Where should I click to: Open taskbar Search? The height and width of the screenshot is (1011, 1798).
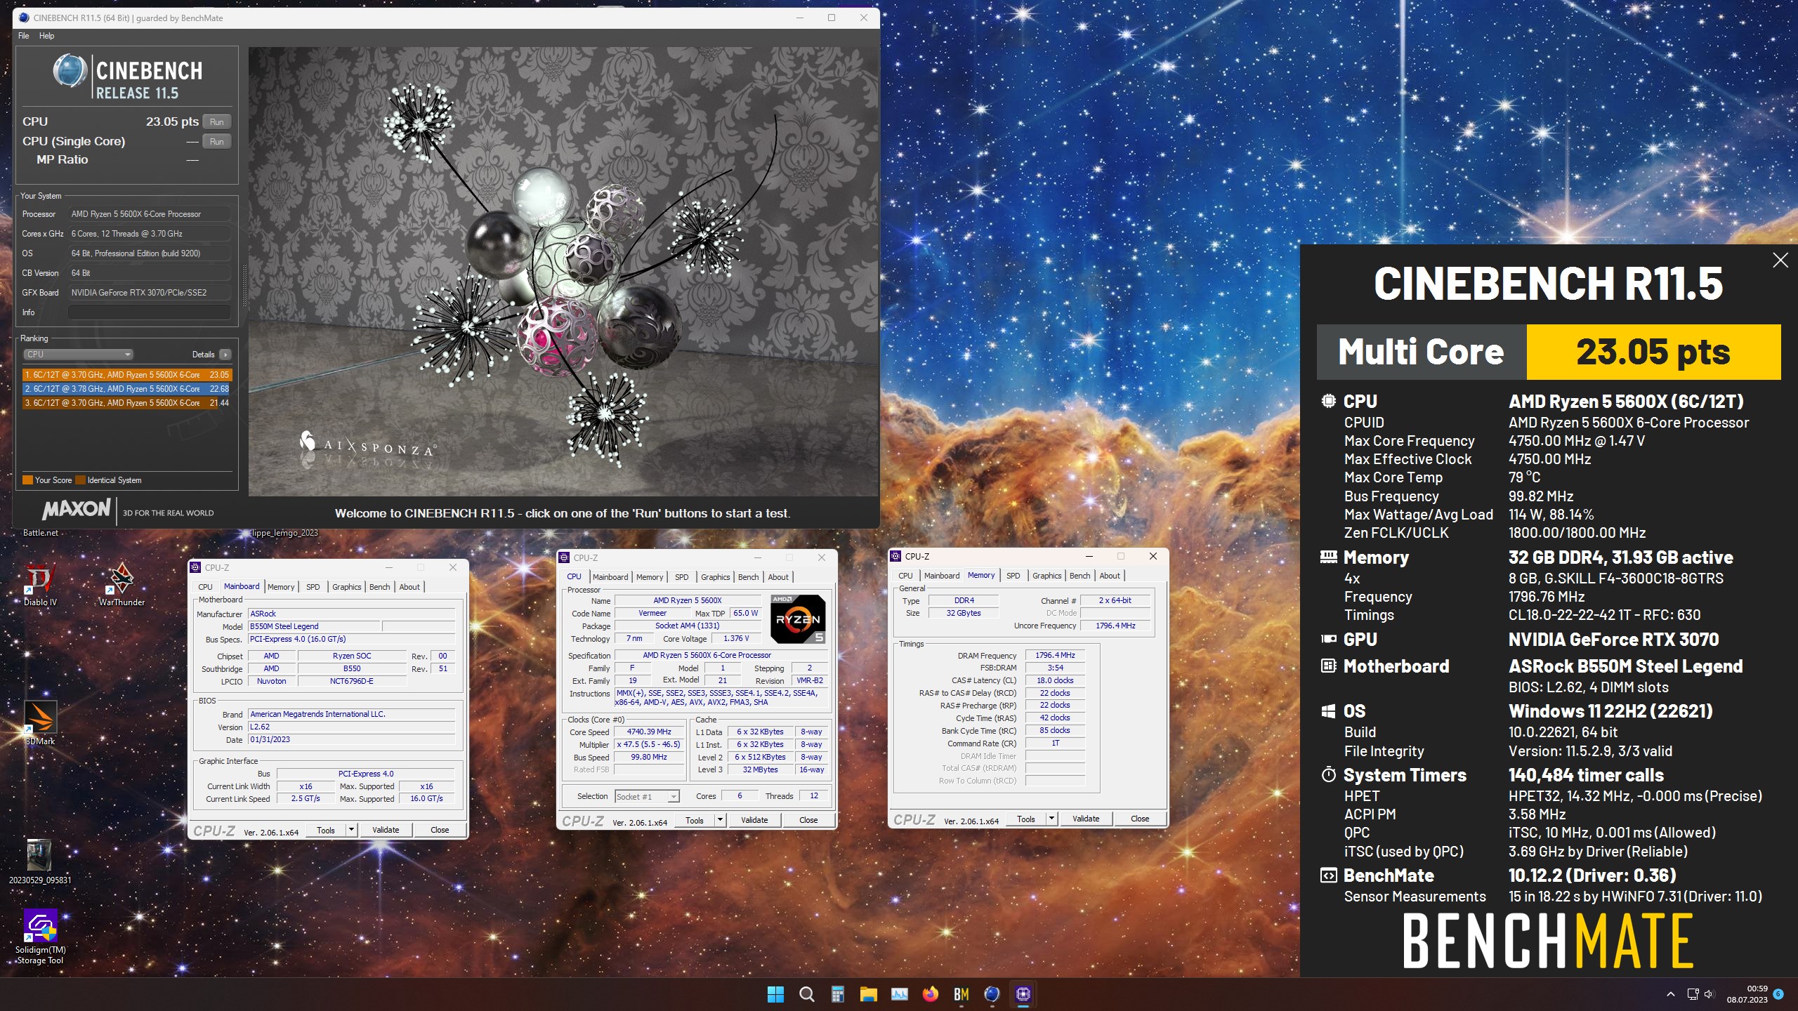click(806, 994)
